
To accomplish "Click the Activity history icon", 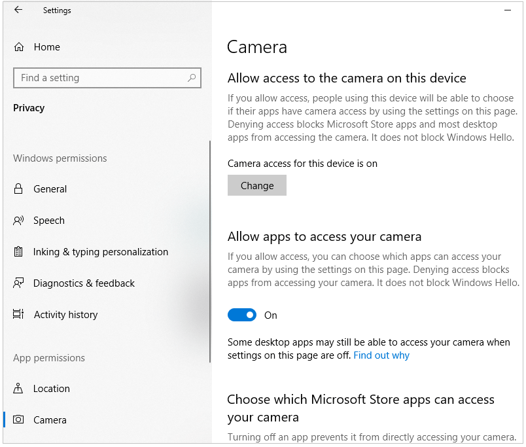I will (x=20, y=314).
